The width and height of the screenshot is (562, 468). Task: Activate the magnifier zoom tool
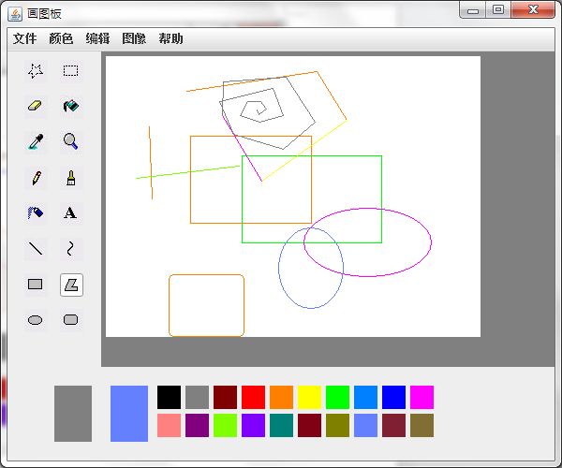click(70, 141)
